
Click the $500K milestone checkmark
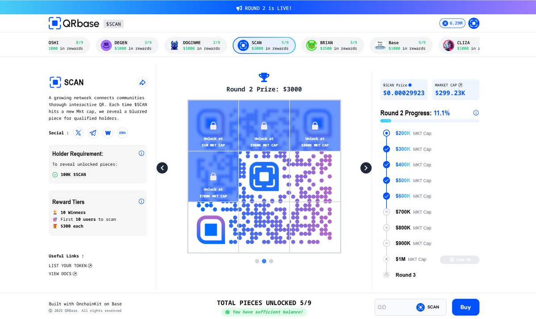tap(386, 180)
